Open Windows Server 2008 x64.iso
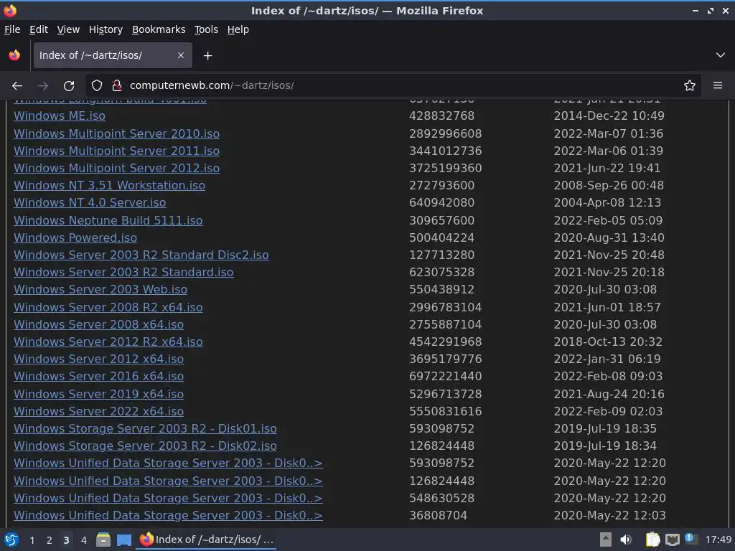This screenshot has height=551, width=735. (98, 325)
